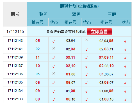Viewport: 132px width, 103px height.
Task: Click 独胆 checkmark icon in row 17112137
Action: pos(54,66)
